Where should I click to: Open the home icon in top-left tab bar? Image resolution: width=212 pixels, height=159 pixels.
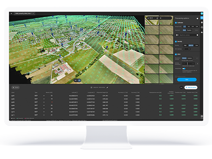click(11, 14)
